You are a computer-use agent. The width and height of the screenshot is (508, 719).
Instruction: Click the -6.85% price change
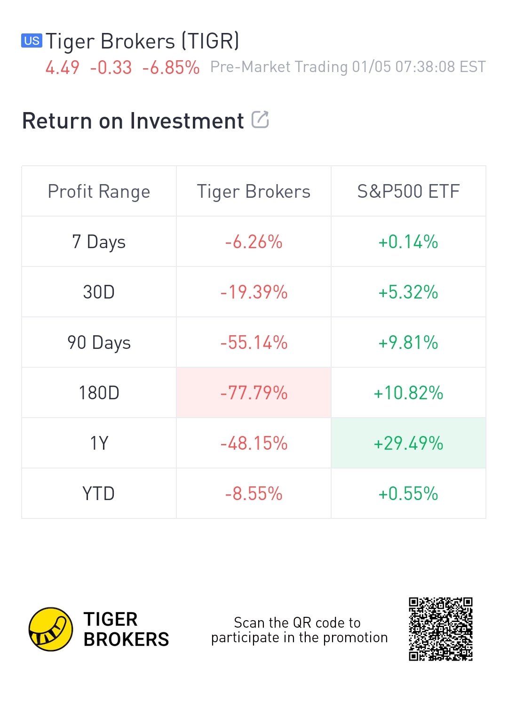point(171,68)
